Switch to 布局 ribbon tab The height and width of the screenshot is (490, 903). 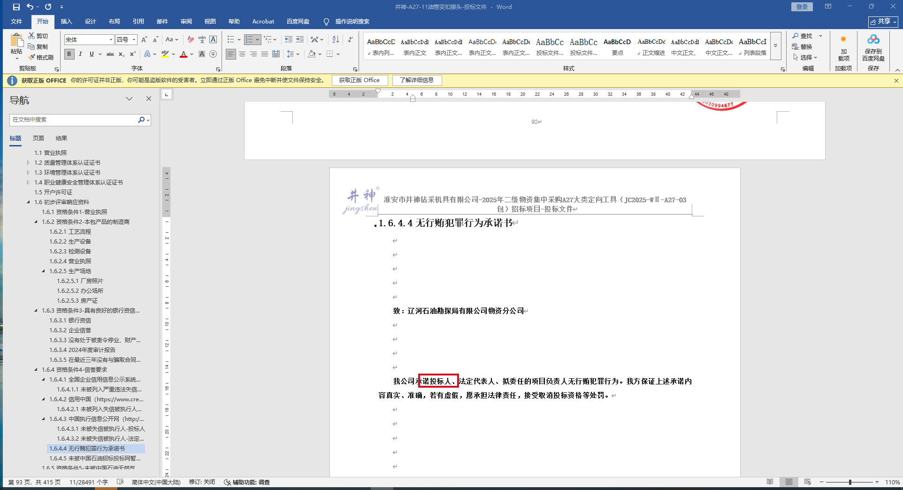click(x=115, y=22)
